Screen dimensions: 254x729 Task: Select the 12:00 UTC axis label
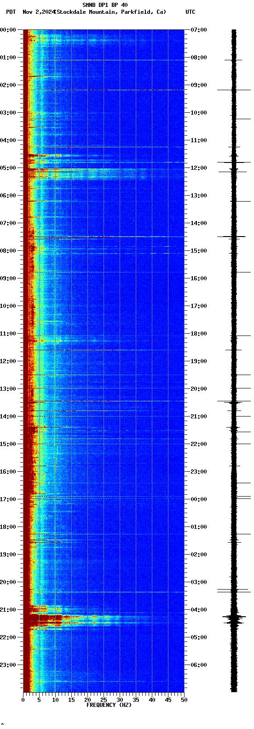(199, 168)
